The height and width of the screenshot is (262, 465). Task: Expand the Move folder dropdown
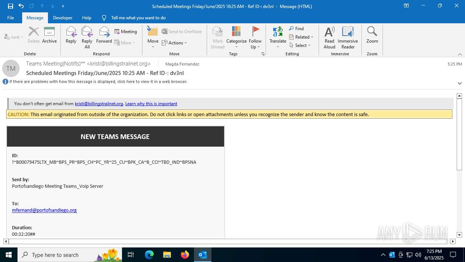(153, 37)
